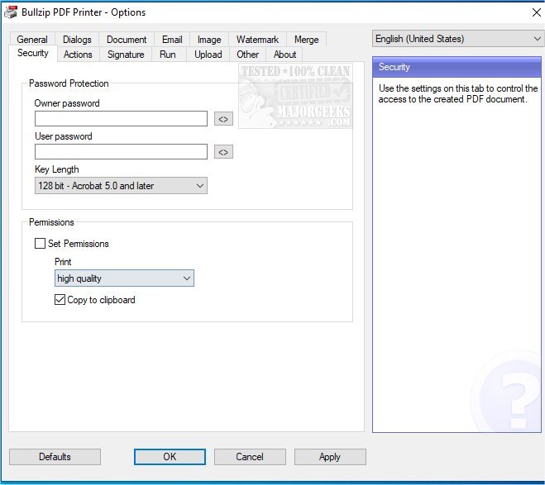Select the Upload tab
545x485 pixels.
point(208,55)
